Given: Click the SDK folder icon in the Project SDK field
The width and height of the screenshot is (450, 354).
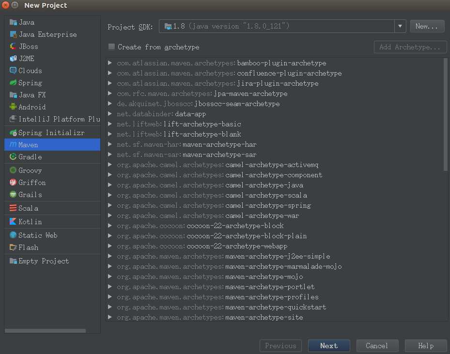Looking at the screenshot, I should pyautogui.click(x=168, y=26).
